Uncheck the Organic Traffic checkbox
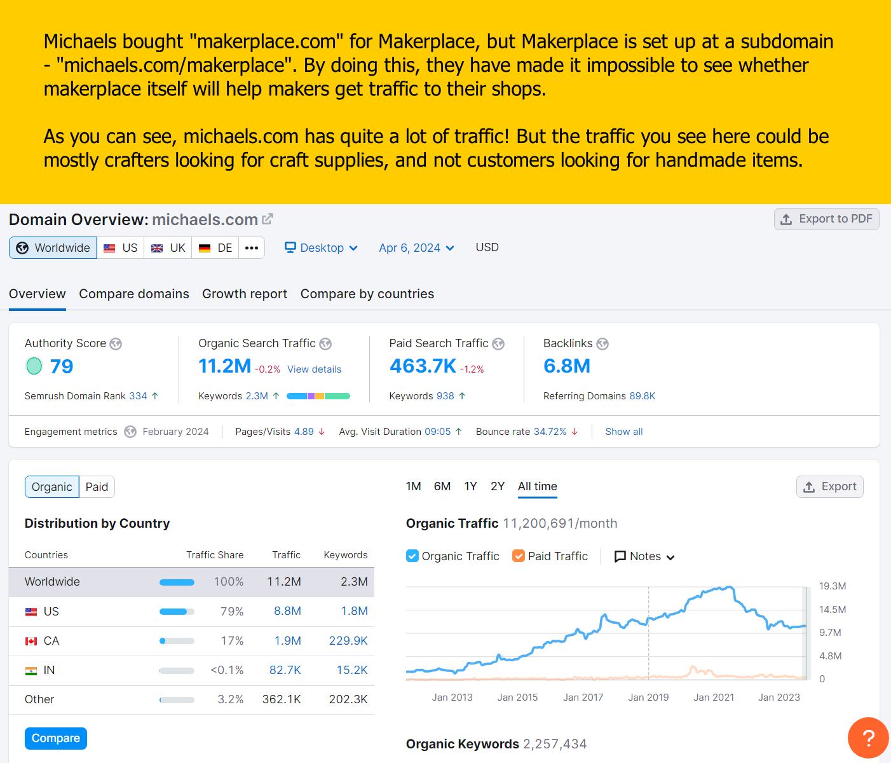The width and height of the screenshot is (891, 763). (412, 556)
